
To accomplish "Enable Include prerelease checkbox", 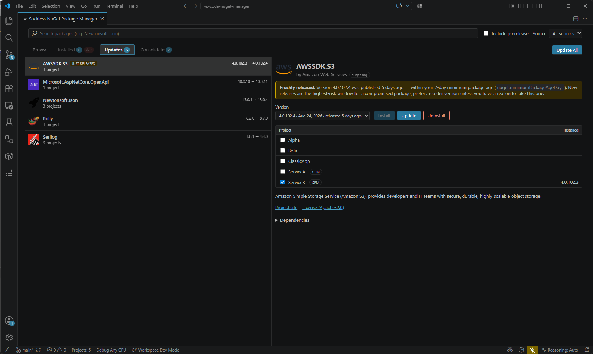I will point(486,33).
